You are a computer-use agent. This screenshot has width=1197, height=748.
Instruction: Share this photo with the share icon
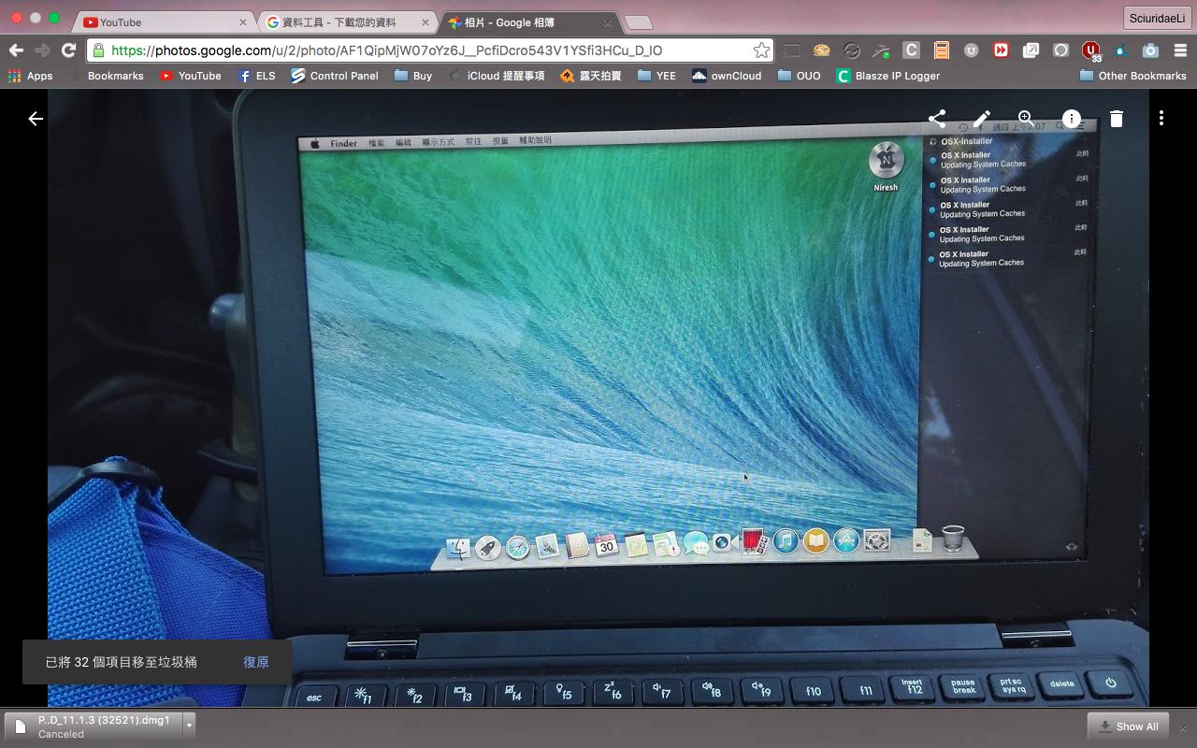(x=936, y=119)
